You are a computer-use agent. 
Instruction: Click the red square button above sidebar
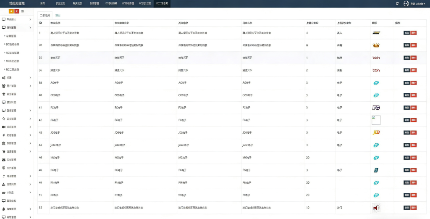pyautogui.click(x=17, y=11)
